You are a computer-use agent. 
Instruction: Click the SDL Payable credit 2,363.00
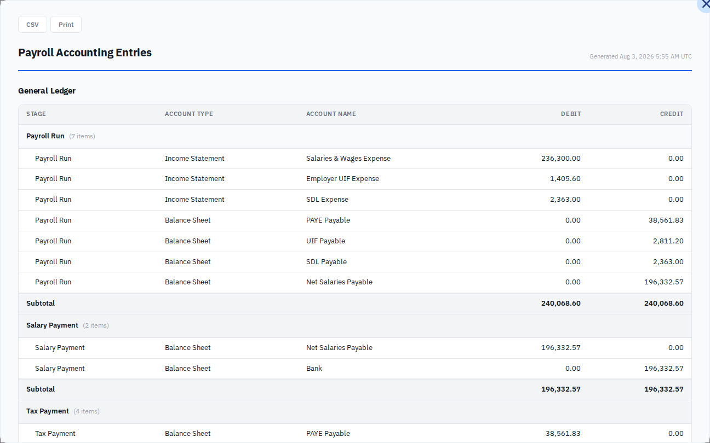pyautogui.click(x=668, y=262)
